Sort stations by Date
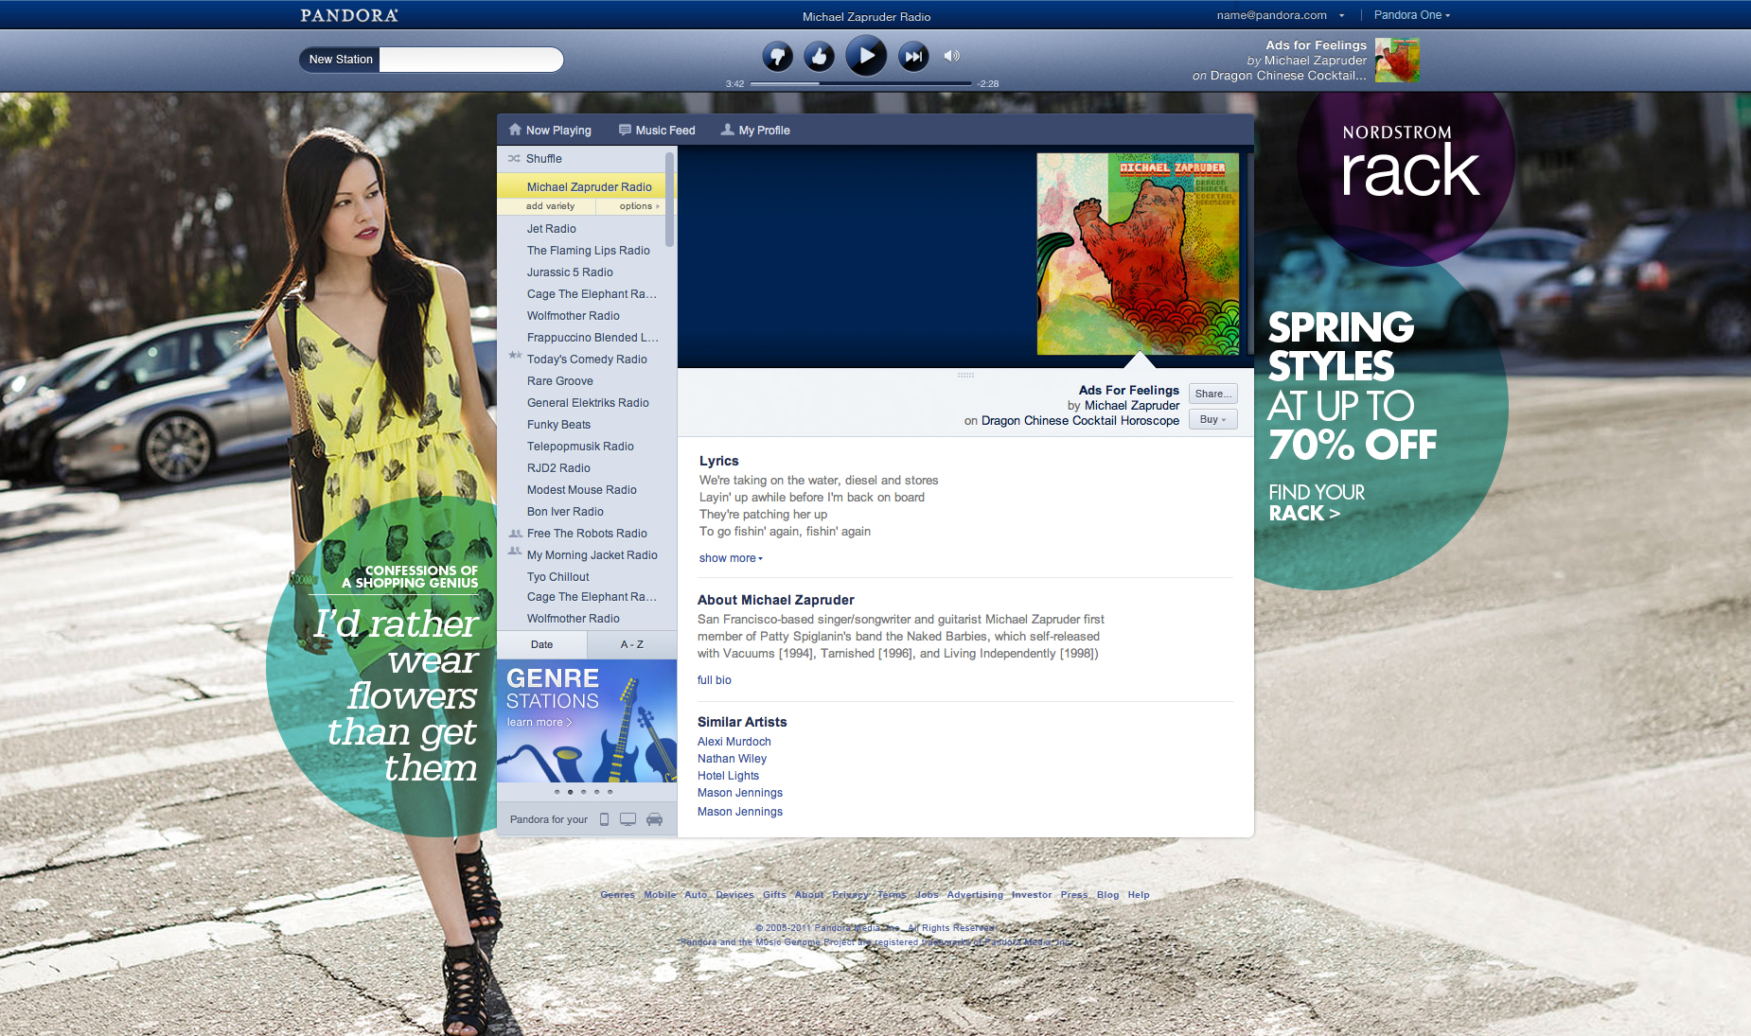1751x1036 pixels. pos(541,644)
